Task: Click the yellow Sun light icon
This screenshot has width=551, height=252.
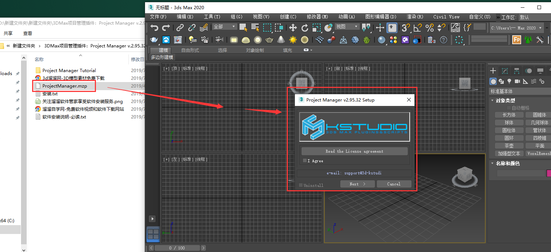Action: 293,40
